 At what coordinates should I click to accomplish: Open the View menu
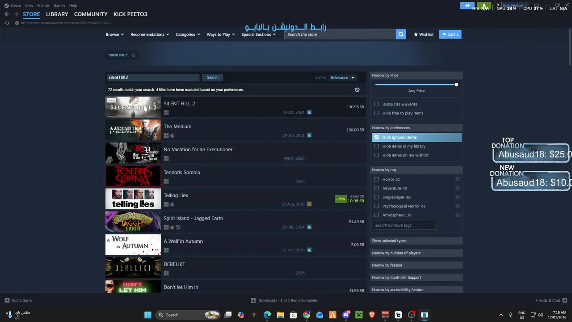pos(29,5)
